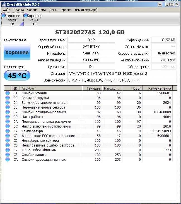Screen dimensions: 181x204
Task: Click serial number field 5MT1PTXY
Action: tap(91, 47)
